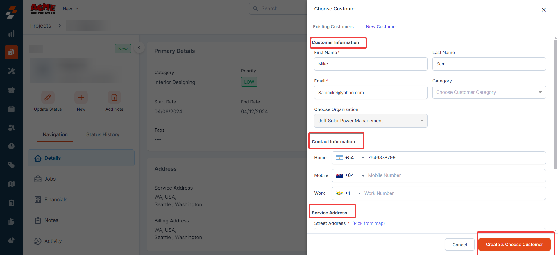Screen dimensions: 558x255
Task: Open the people icon in the sidebar
Action: click(x=11, y=127)
